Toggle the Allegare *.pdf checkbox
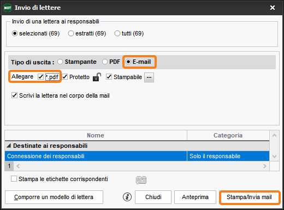The image size is (284, 210). (x=40, y=77)
